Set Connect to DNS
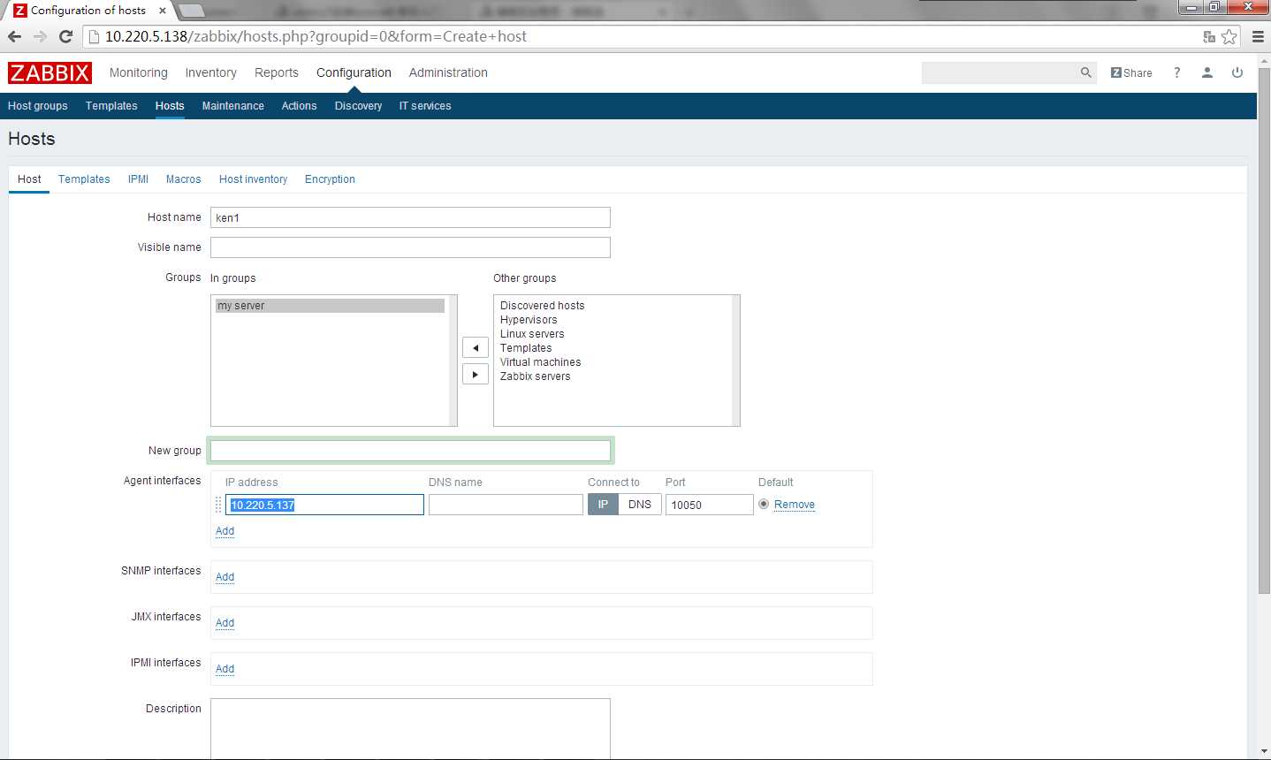This screenshot has width=1271, height=760. click(x=640, y=504)
